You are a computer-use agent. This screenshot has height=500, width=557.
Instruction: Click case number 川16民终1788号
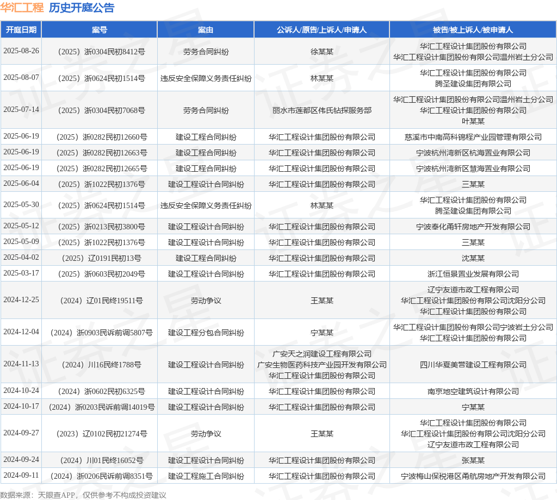coord(102,365)
